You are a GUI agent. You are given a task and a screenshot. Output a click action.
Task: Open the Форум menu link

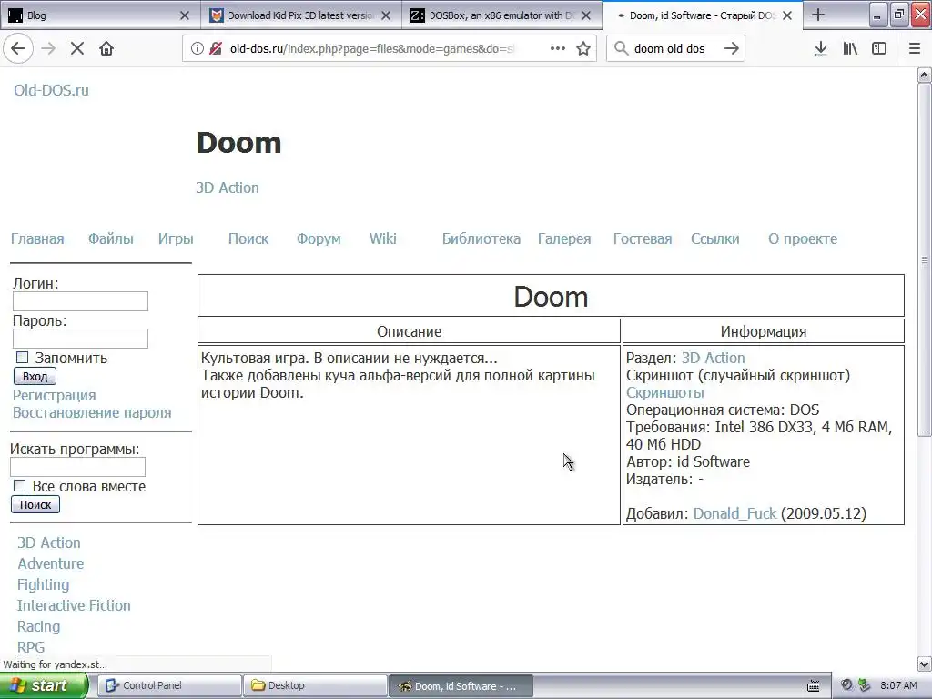tap(319, 239)
